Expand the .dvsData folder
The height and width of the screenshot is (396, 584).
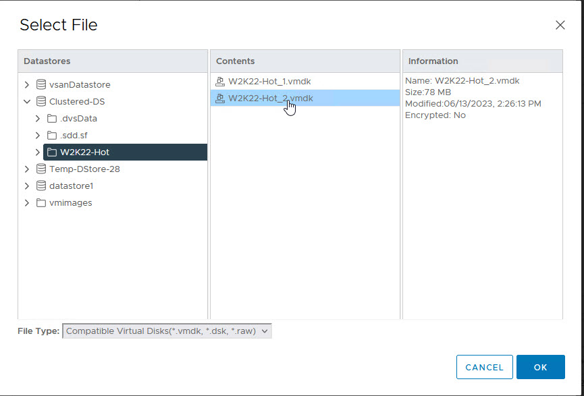tap(38, 119)
